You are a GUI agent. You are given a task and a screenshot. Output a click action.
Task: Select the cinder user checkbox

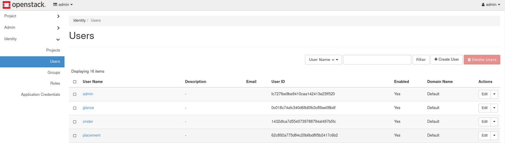tap(75, 122)
